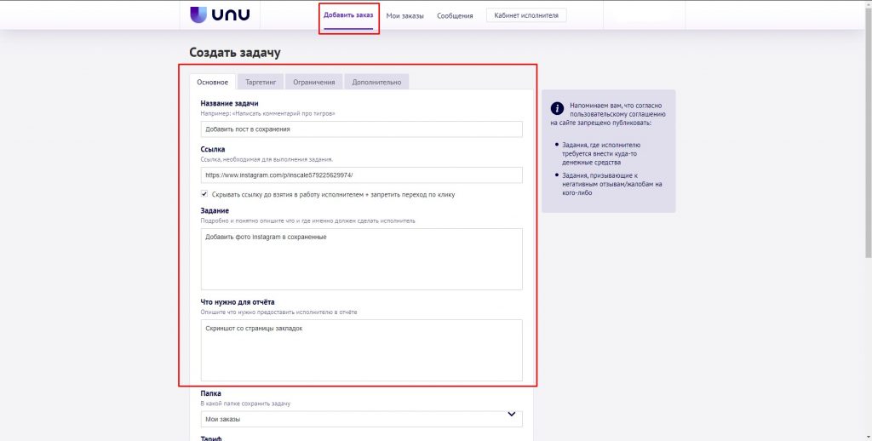Click the Создать задачу page heading

[235, 53]
